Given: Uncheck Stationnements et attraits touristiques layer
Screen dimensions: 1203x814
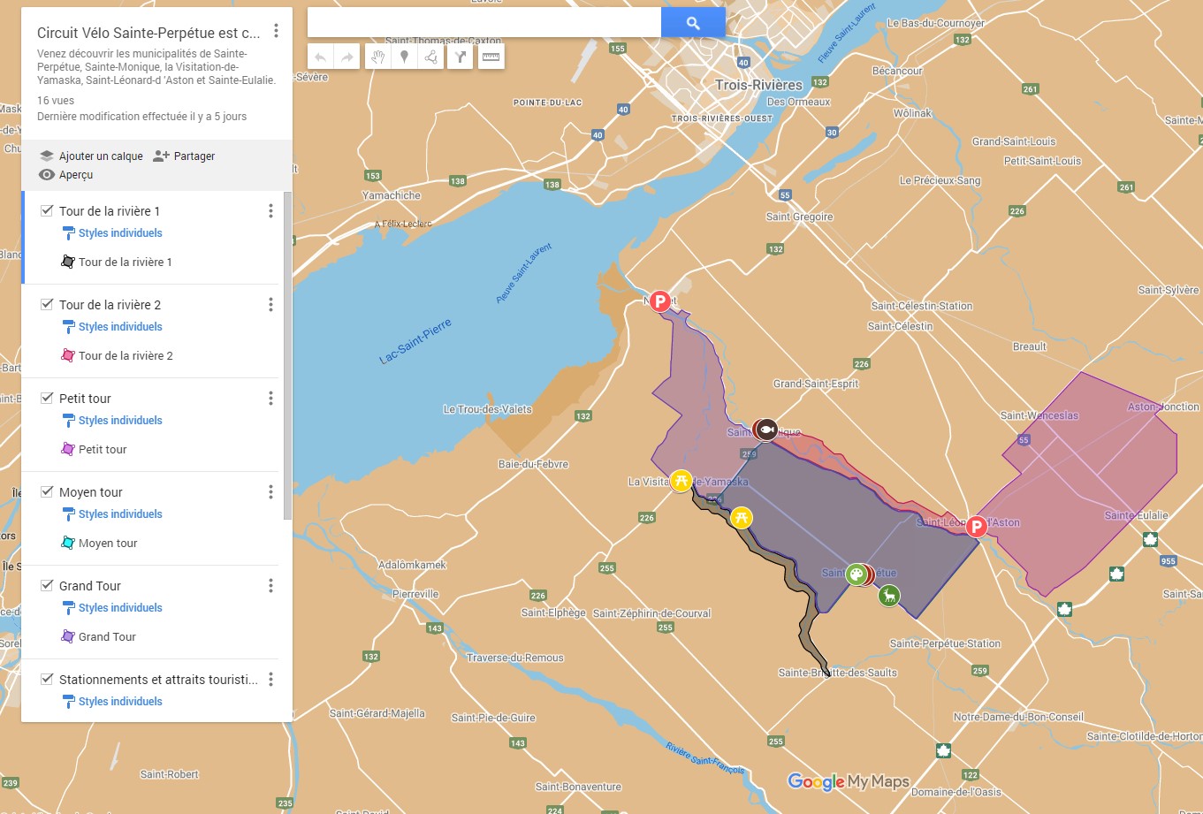Looking at the screenshot, I should (47, 679).
